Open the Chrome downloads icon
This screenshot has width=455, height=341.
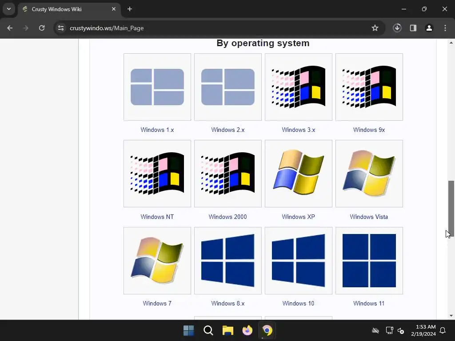[x=397, y=28]
